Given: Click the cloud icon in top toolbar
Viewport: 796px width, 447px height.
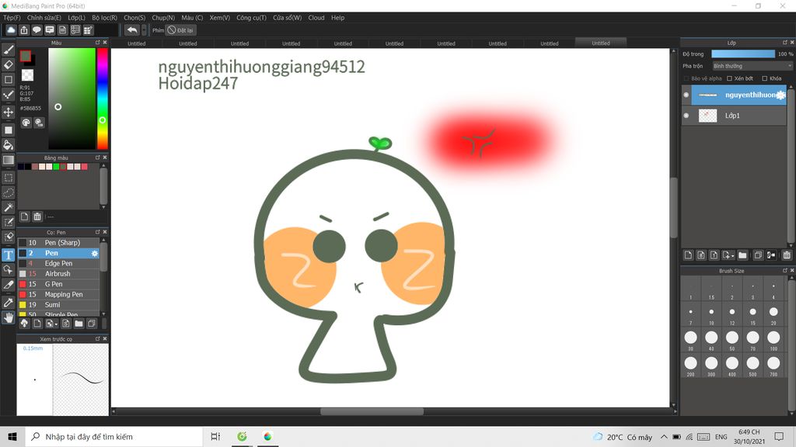Looking at the screenshot, I should tap(11, 30).
